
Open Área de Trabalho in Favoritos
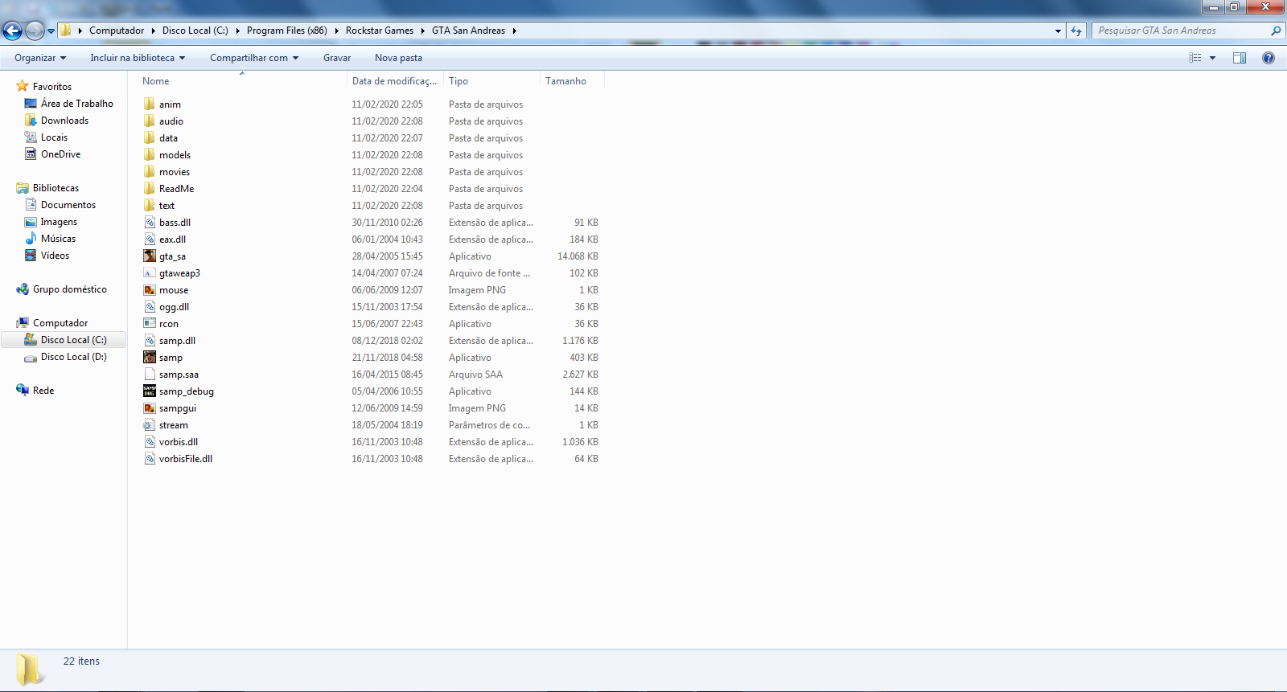click(x=77, y=103)
